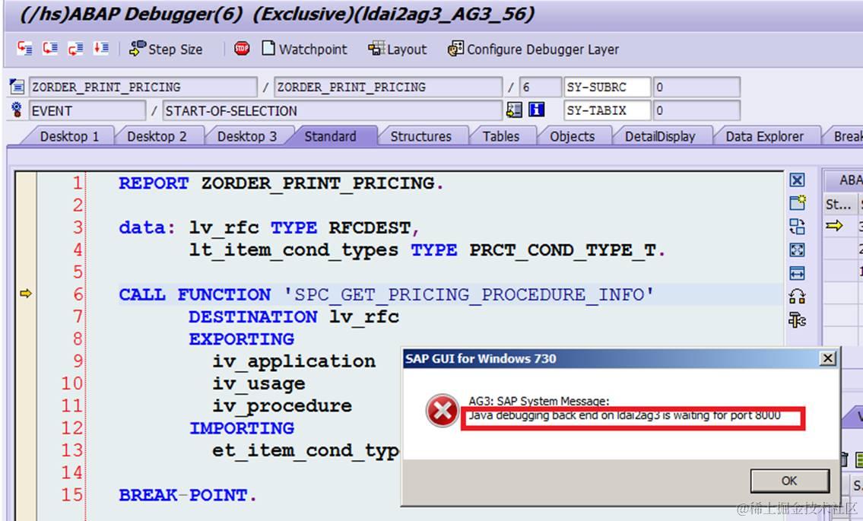The width and height of the screenshot is (863, 521).
Task: Select the Standard tab
Action: click(x=330, y=136)
